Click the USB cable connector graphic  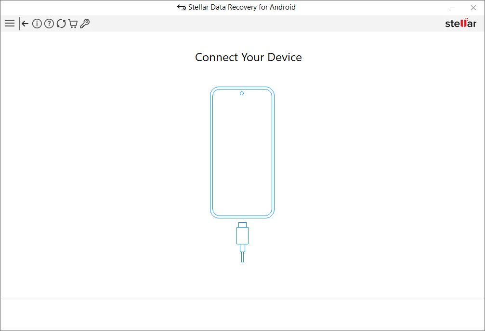242,236
